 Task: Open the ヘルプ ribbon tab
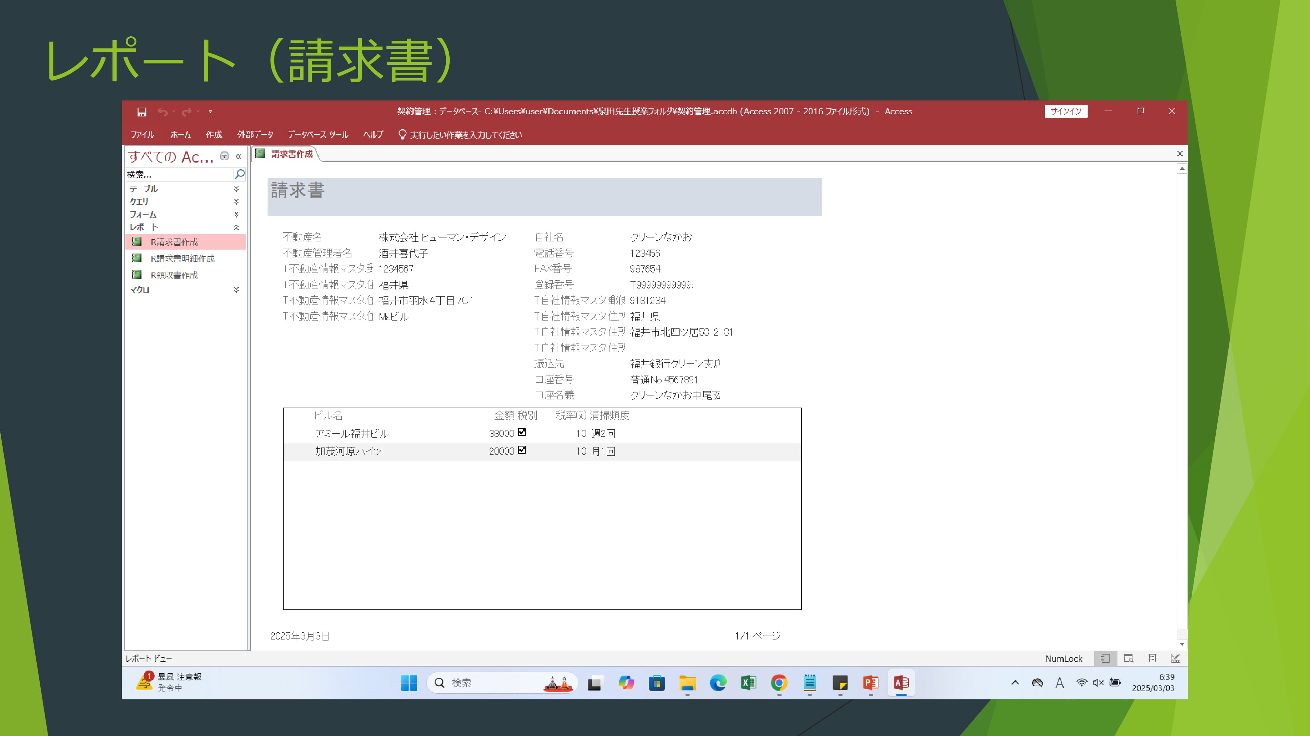(x=373, y=134)
